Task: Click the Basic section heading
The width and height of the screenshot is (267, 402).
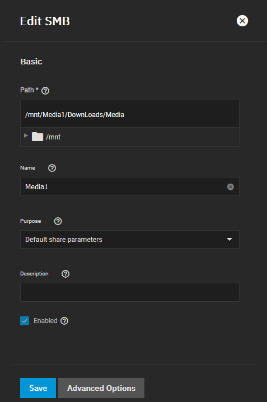Action: tap(31, 62)
